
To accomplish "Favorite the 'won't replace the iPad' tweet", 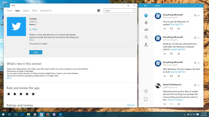I will point(178,76).
